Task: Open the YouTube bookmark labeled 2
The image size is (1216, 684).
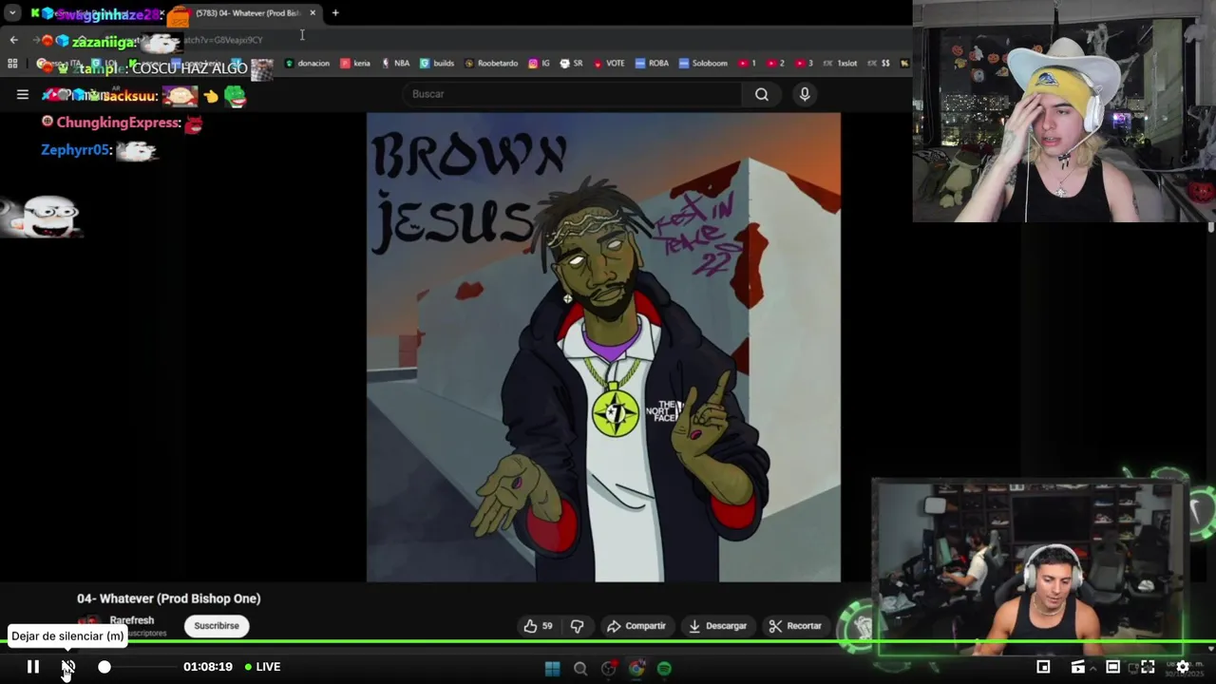Action: [775, 64]
